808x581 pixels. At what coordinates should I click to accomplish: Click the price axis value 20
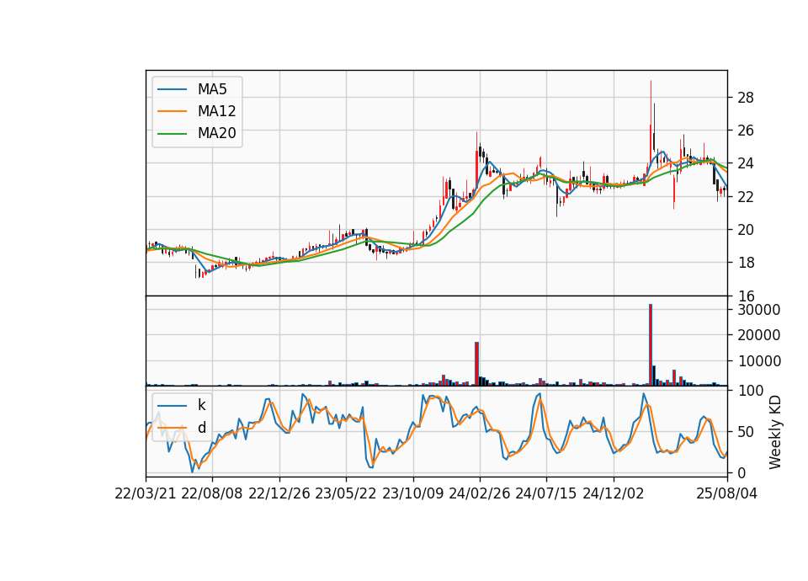coord(746,229)
